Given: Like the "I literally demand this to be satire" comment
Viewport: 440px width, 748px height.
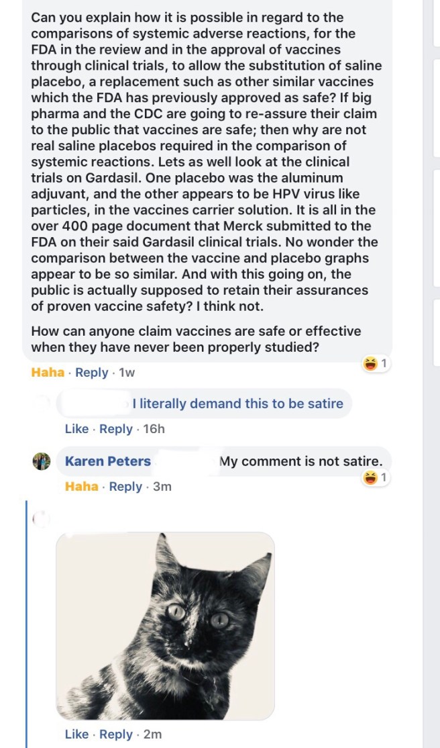Looking at the screenshot, I should [76, 428].
